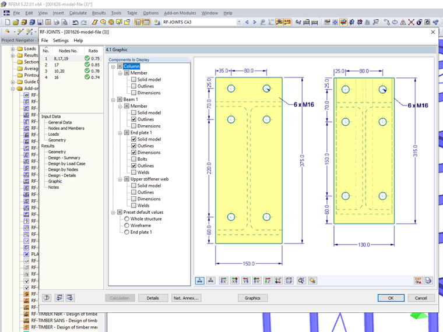Click the help icon at dialog bottom-left

(46, 298)
